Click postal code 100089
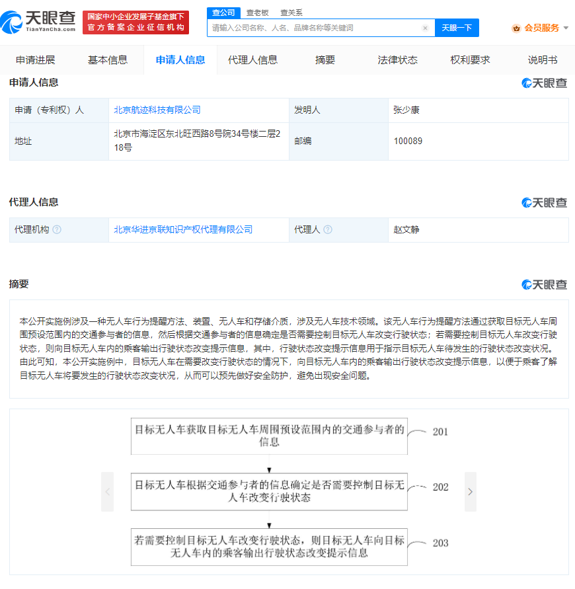Screen dimensions: 575x589 408,141
